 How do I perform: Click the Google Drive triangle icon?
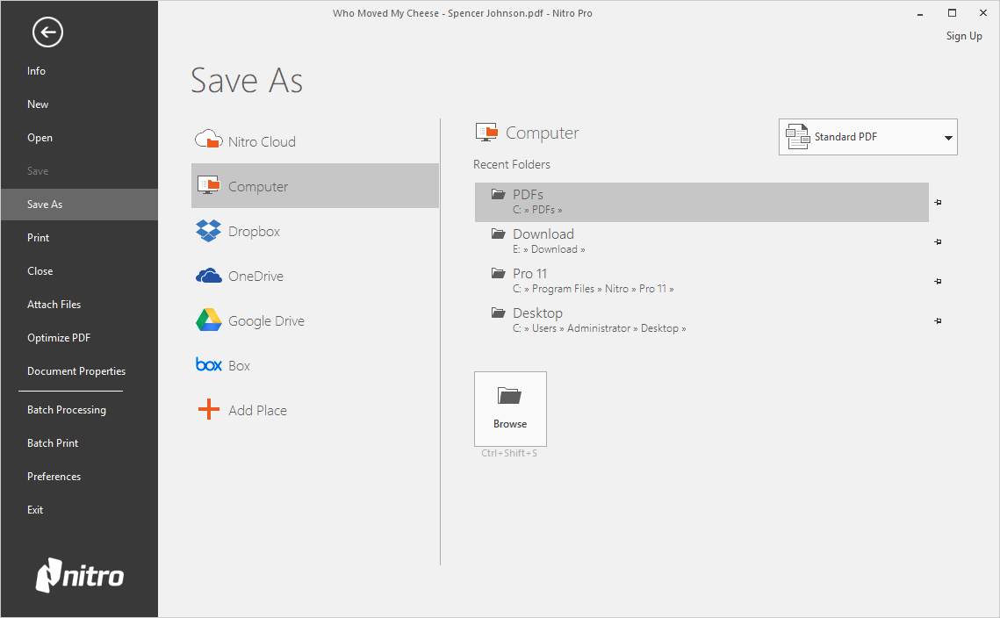209,320
